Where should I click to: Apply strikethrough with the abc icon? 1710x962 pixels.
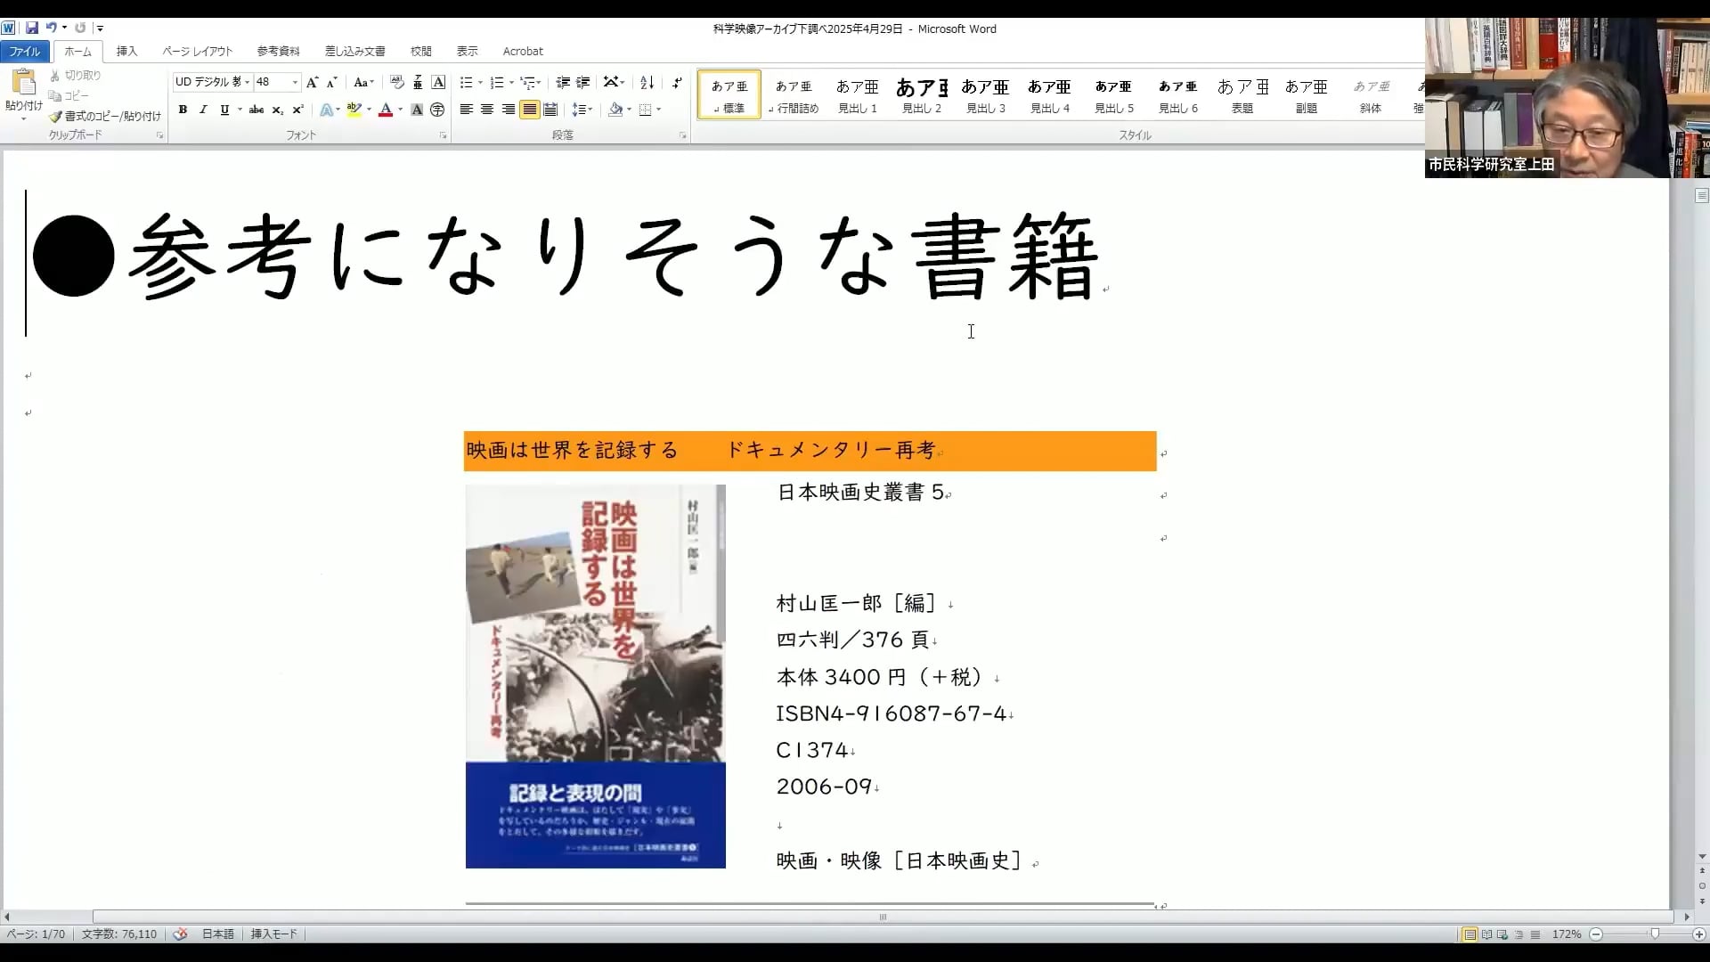(256, 110)
